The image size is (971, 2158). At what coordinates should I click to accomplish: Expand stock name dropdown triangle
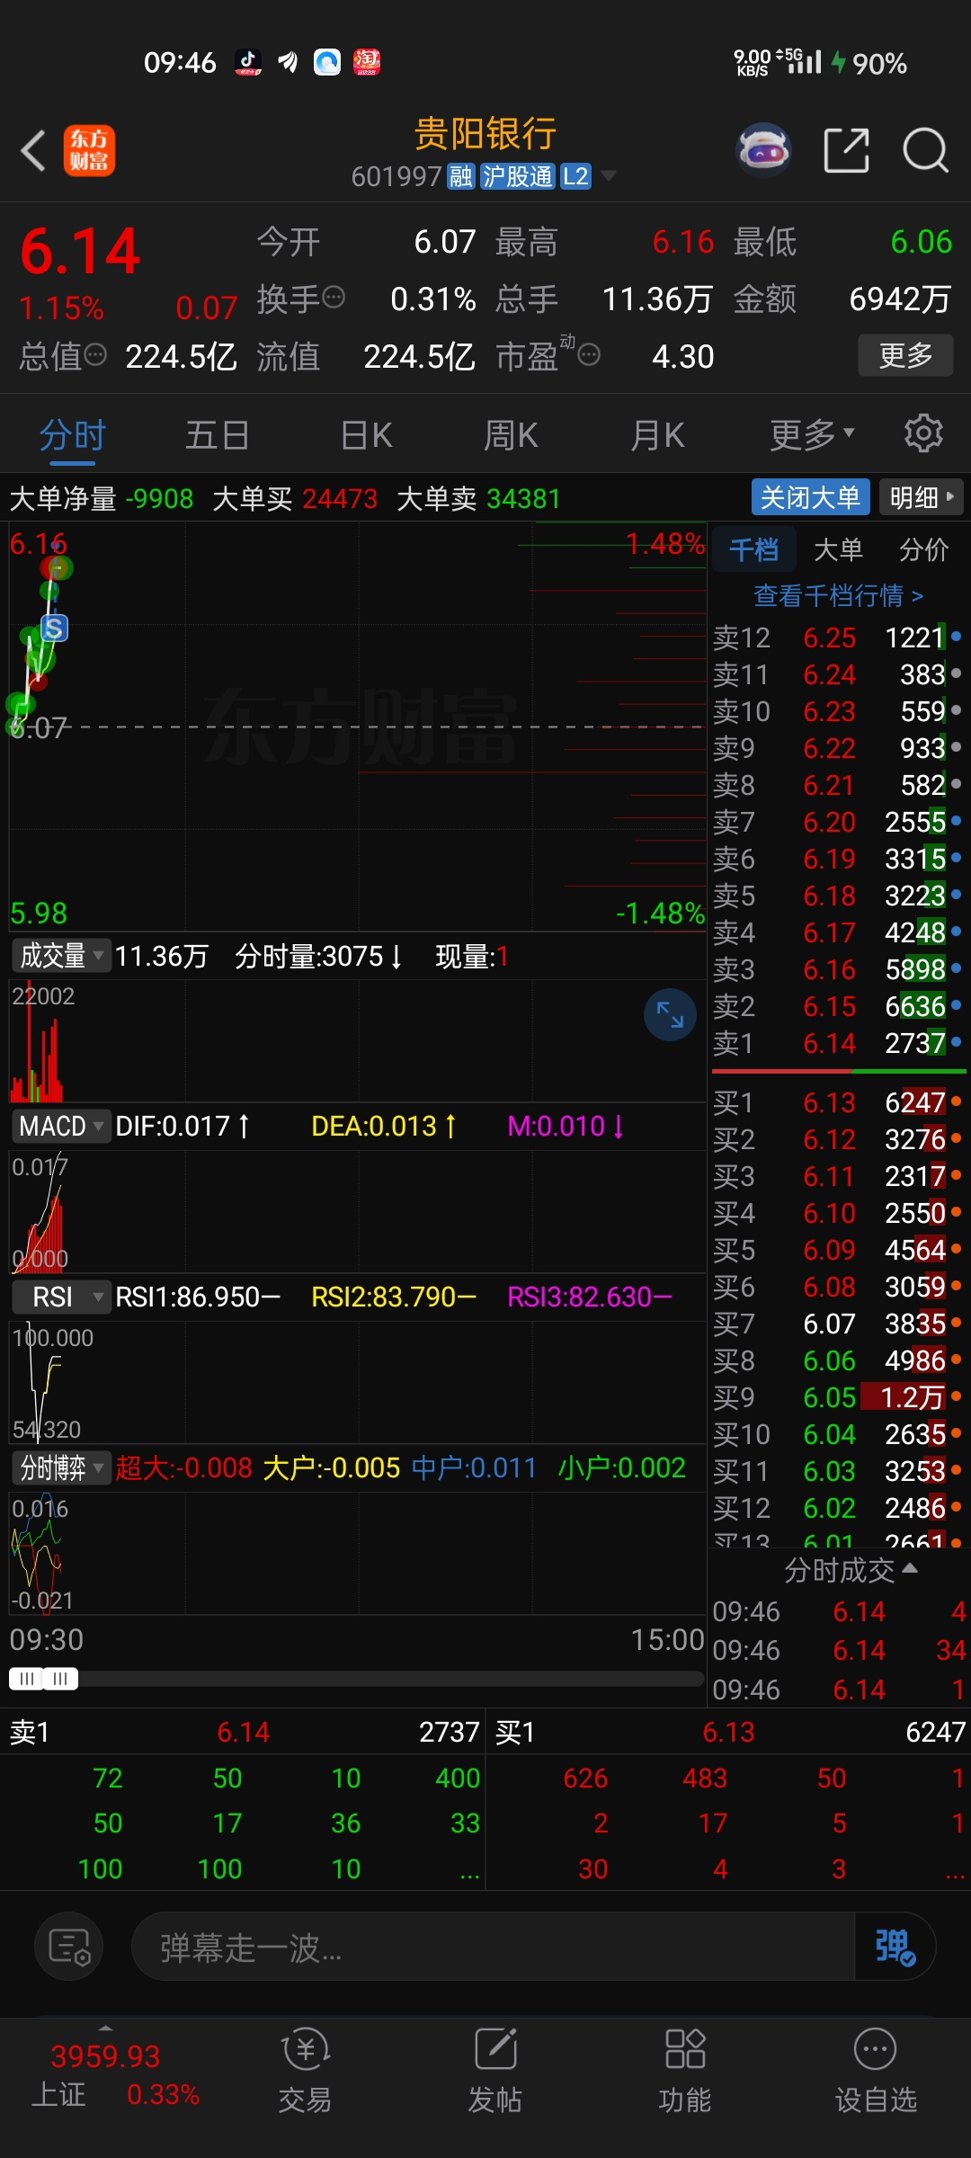609,176
